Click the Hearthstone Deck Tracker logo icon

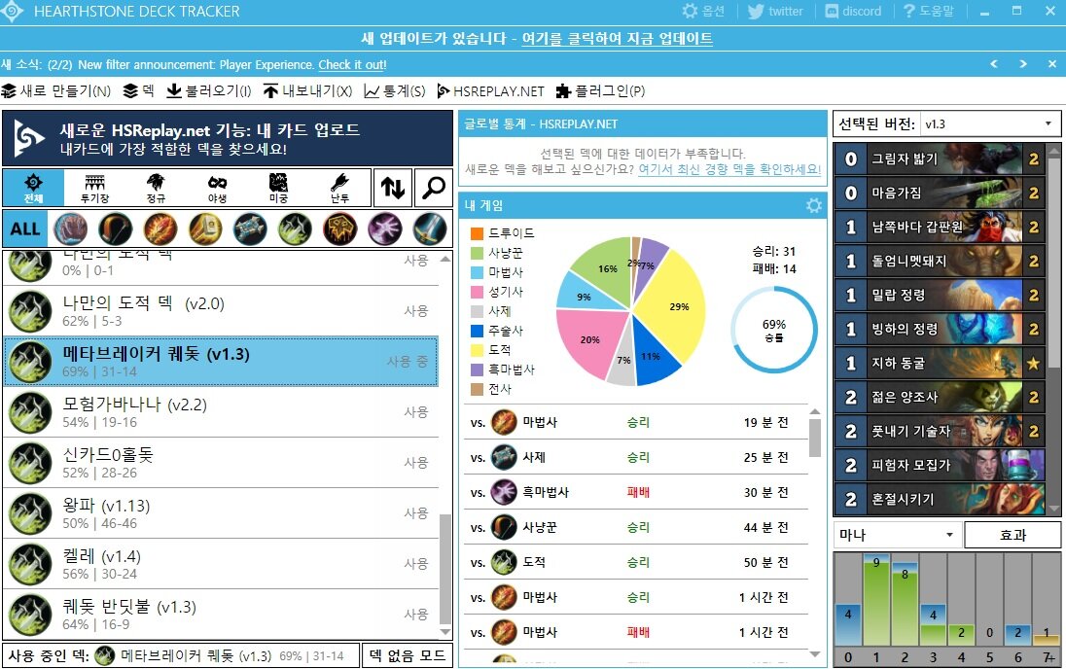click(13, 11)
